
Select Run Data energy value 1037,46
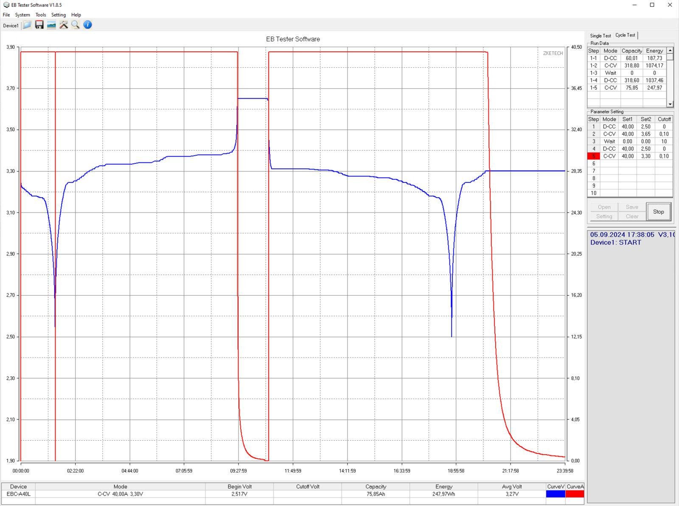[x=654, y=81]
